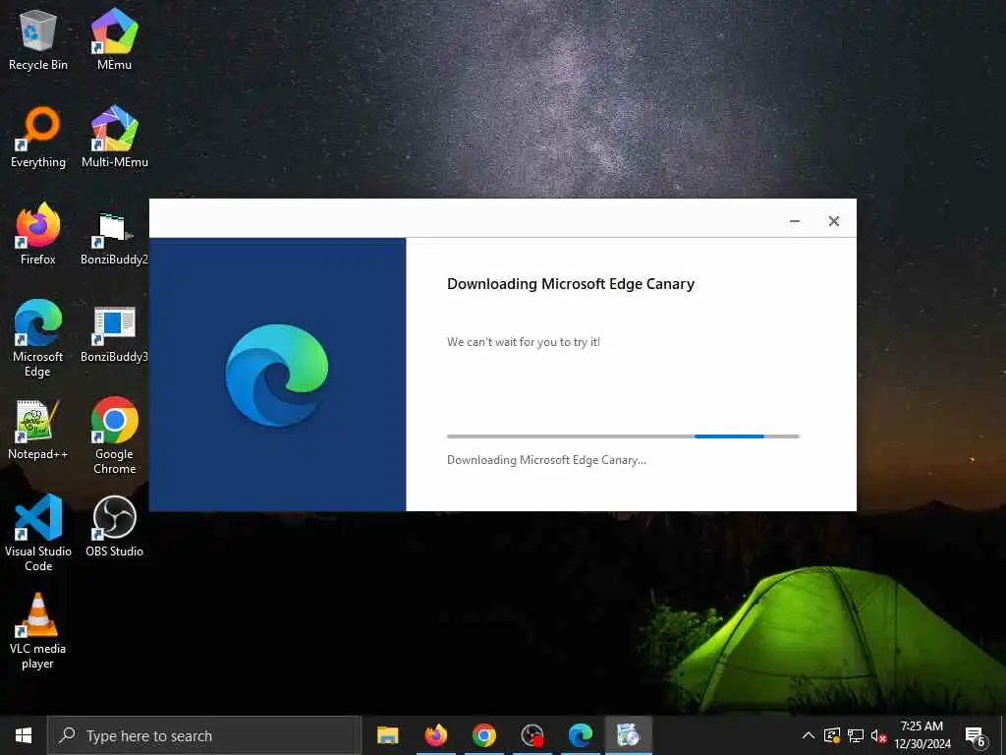Select the BonziBuddy3 desktop shortcut
Image resolution: width=1006 pixels, height=755 pixels.
click(114, 334)
